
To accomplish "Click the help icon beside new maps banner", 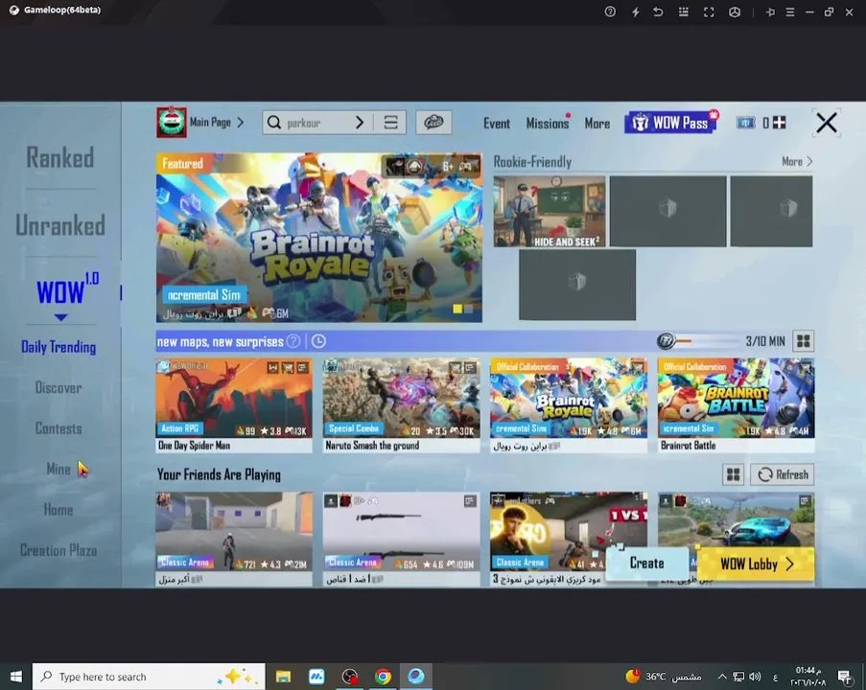I will point(293,341).
